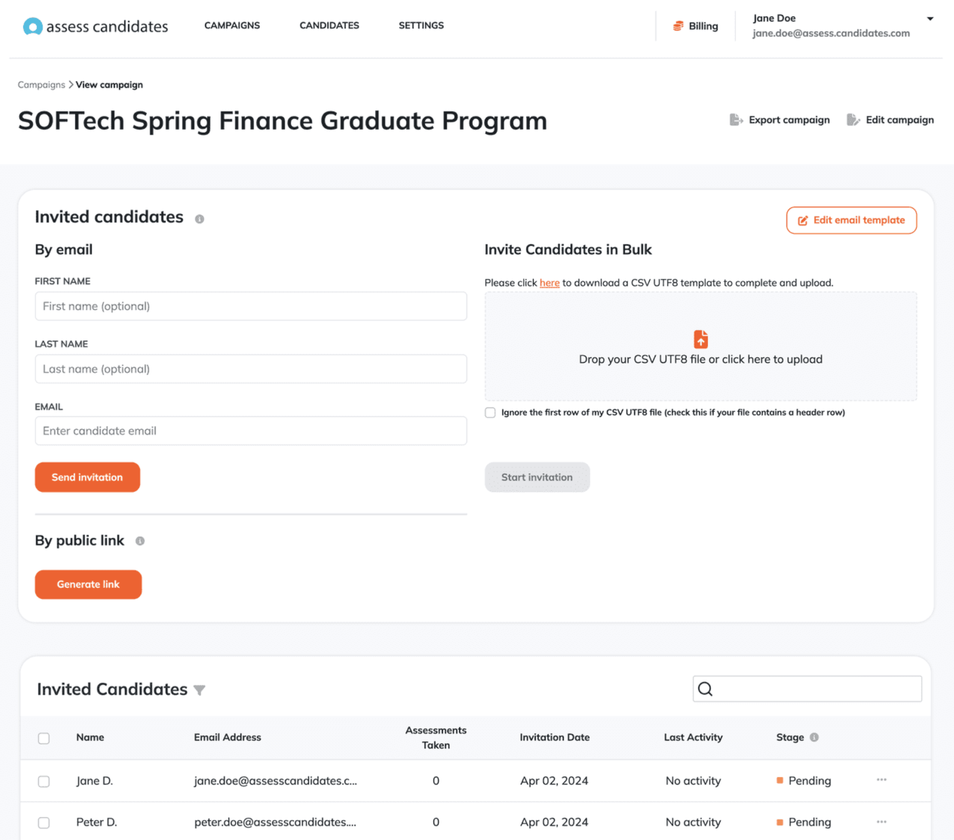The height and width of the screenshot is (840, 954).
Task: Select the Jane D. row checkbox
Action: tap(44, 781)
